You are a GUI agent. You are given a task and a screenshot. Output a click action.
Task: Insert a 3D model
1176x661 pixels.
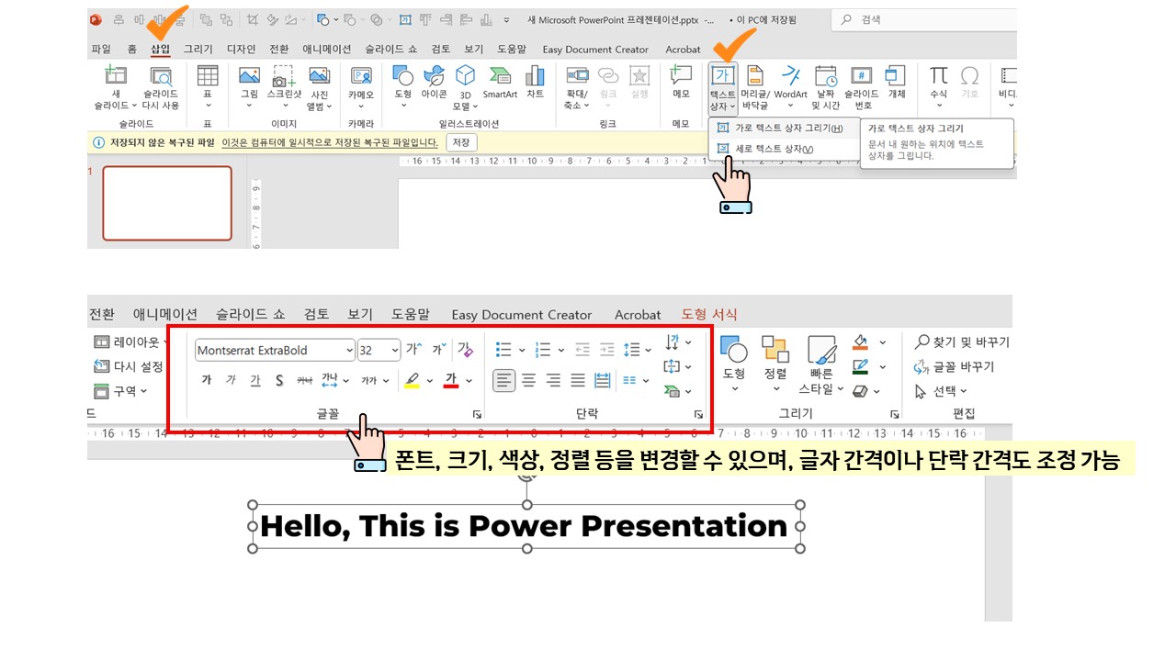click(x=467, y=84)
